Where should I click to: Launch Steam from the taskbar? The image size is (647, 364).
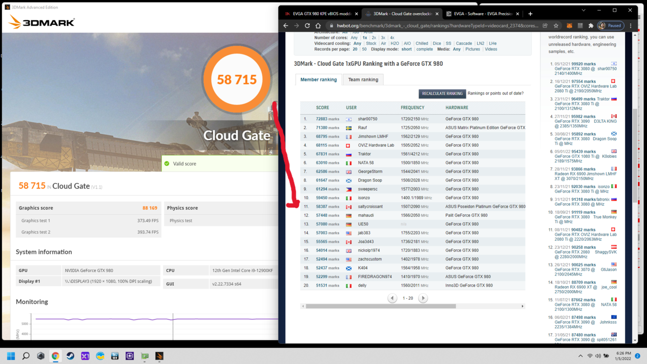(x=70, y=356)
